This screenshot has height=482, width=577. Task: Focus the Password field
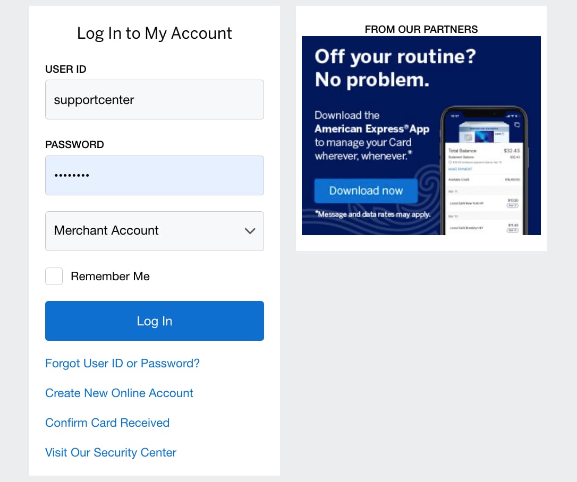154,175
